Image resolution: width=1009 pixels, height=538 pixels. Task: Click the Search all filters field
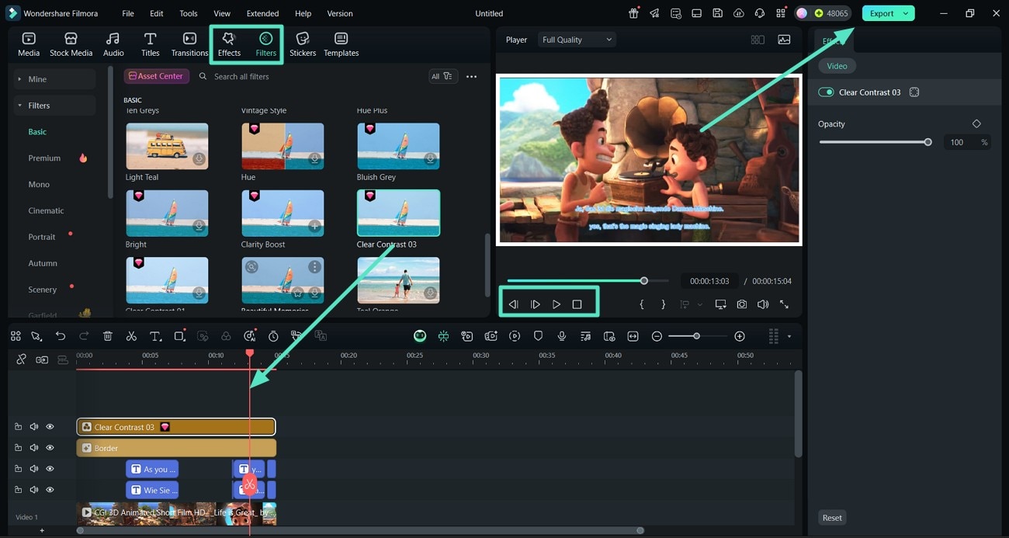(x=310, y=76)
